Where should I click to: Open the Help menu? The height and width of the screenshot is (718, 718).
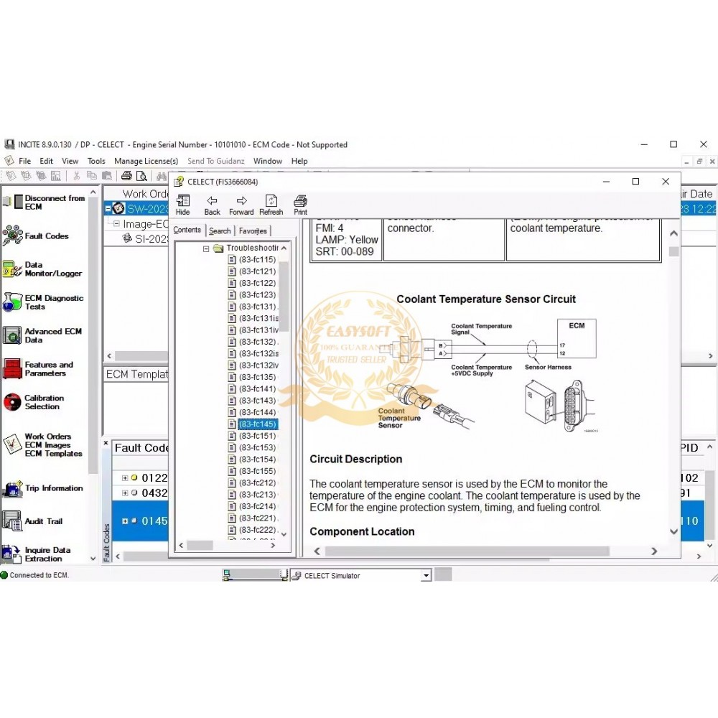click(299, 161)
